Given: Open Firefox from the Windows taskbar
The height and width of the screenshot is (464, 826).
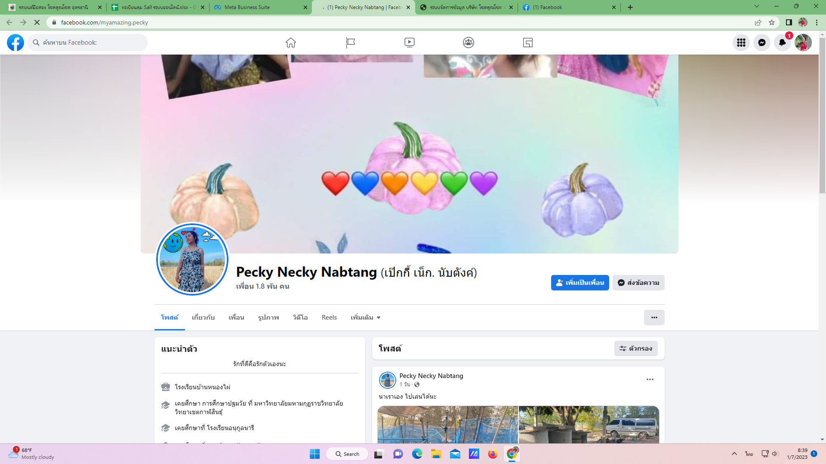Looking at the screenshot, I should [493, 454].
